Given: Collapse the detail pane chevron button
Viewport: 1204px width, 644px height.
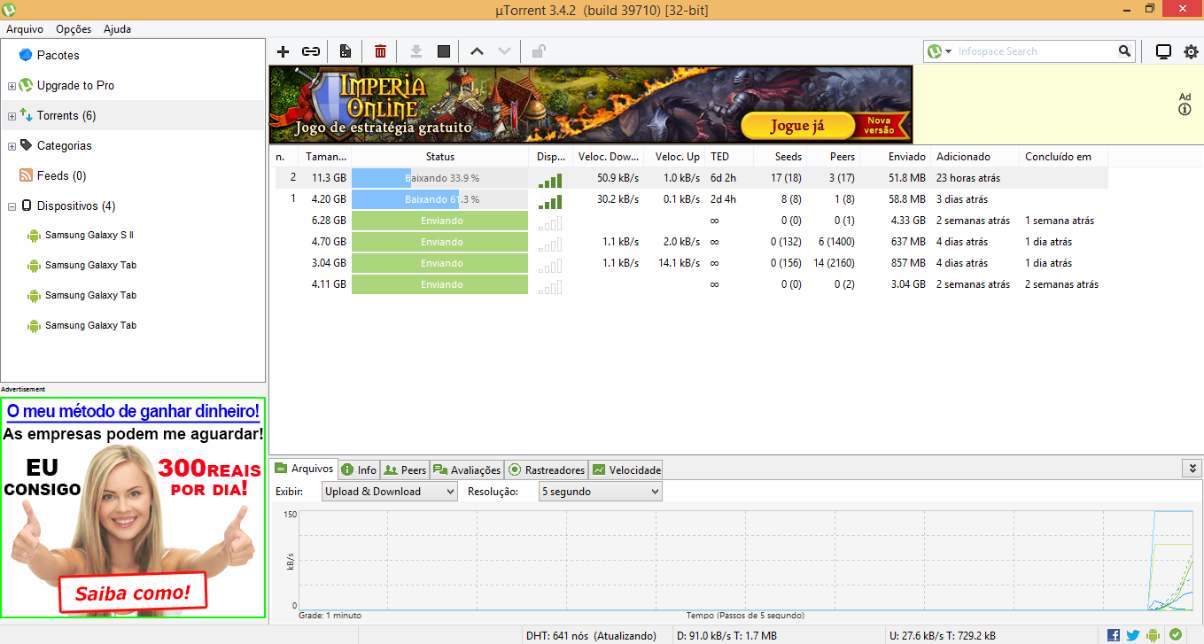Looking at the screenshot, I should 1192,468.
